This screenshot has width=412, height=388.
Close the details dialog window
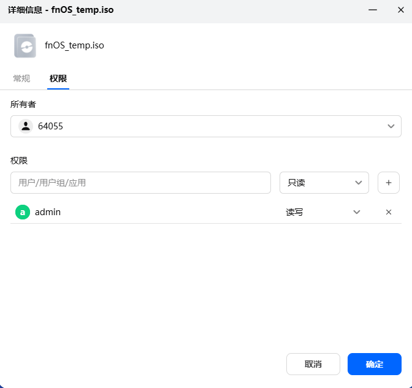(x=400, y=10)
